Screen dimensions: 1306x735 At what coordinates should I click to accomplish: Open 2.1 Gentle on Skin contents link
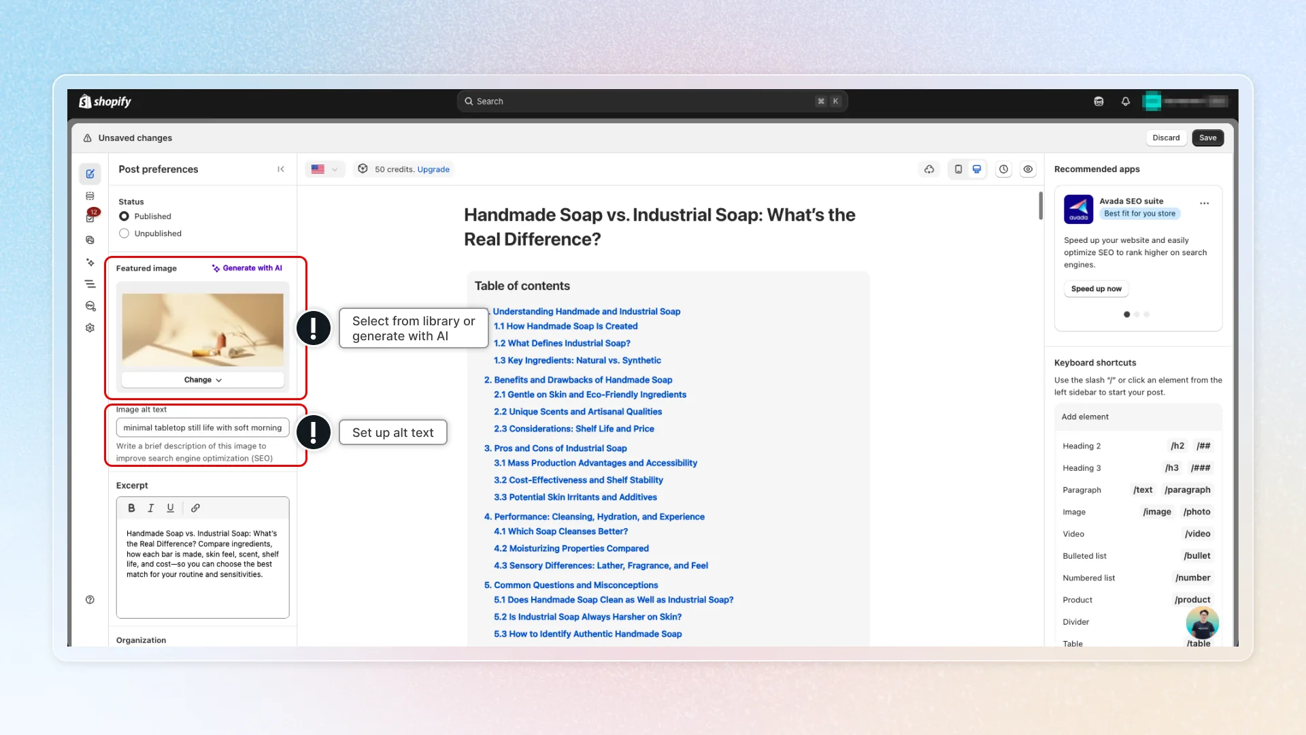[x=590, y=395]
